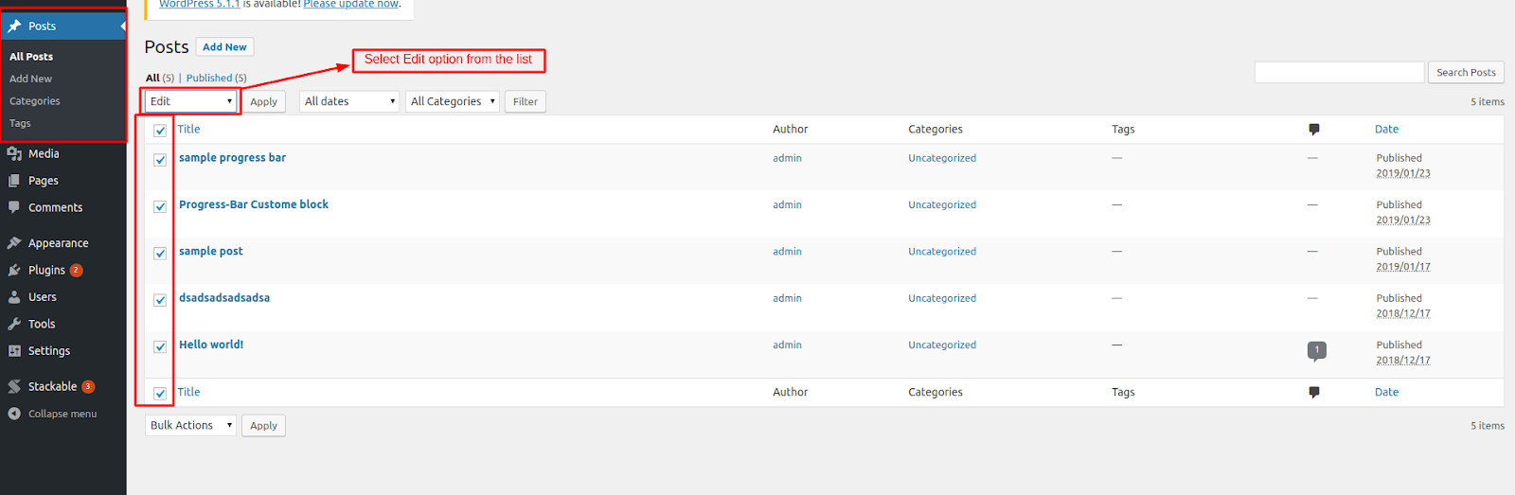Open Progress-Bar Custome block post title
Image resolution: width=1515 pixels, height=495 pixels.
[x=254, y=204]
